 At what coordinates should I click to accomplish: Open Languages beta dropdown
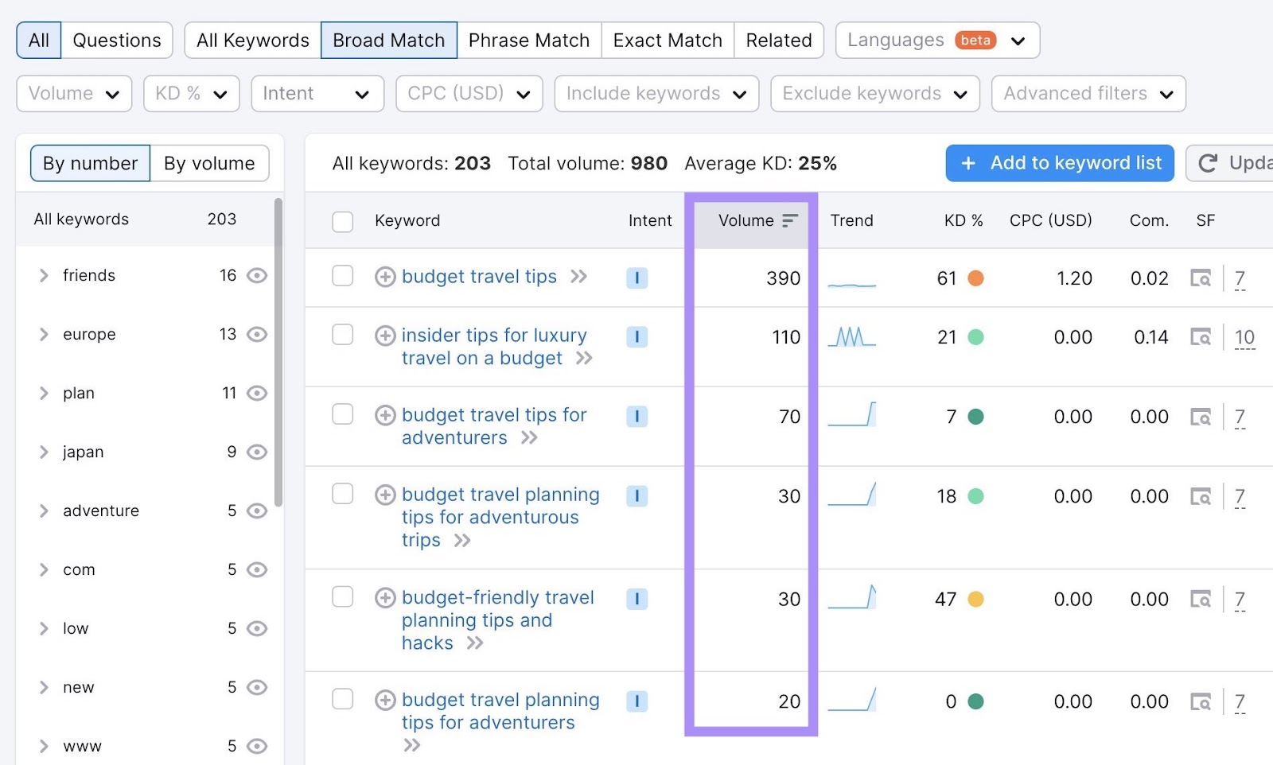(937, 41)
